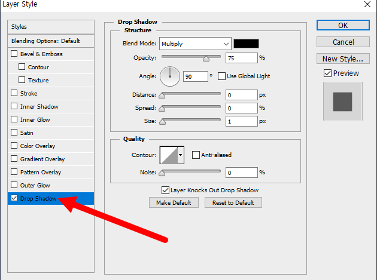The height and width of the screenshot is (280, 377).
Task: Click the style preview thumbnail
Action: (x=343, y=101)
